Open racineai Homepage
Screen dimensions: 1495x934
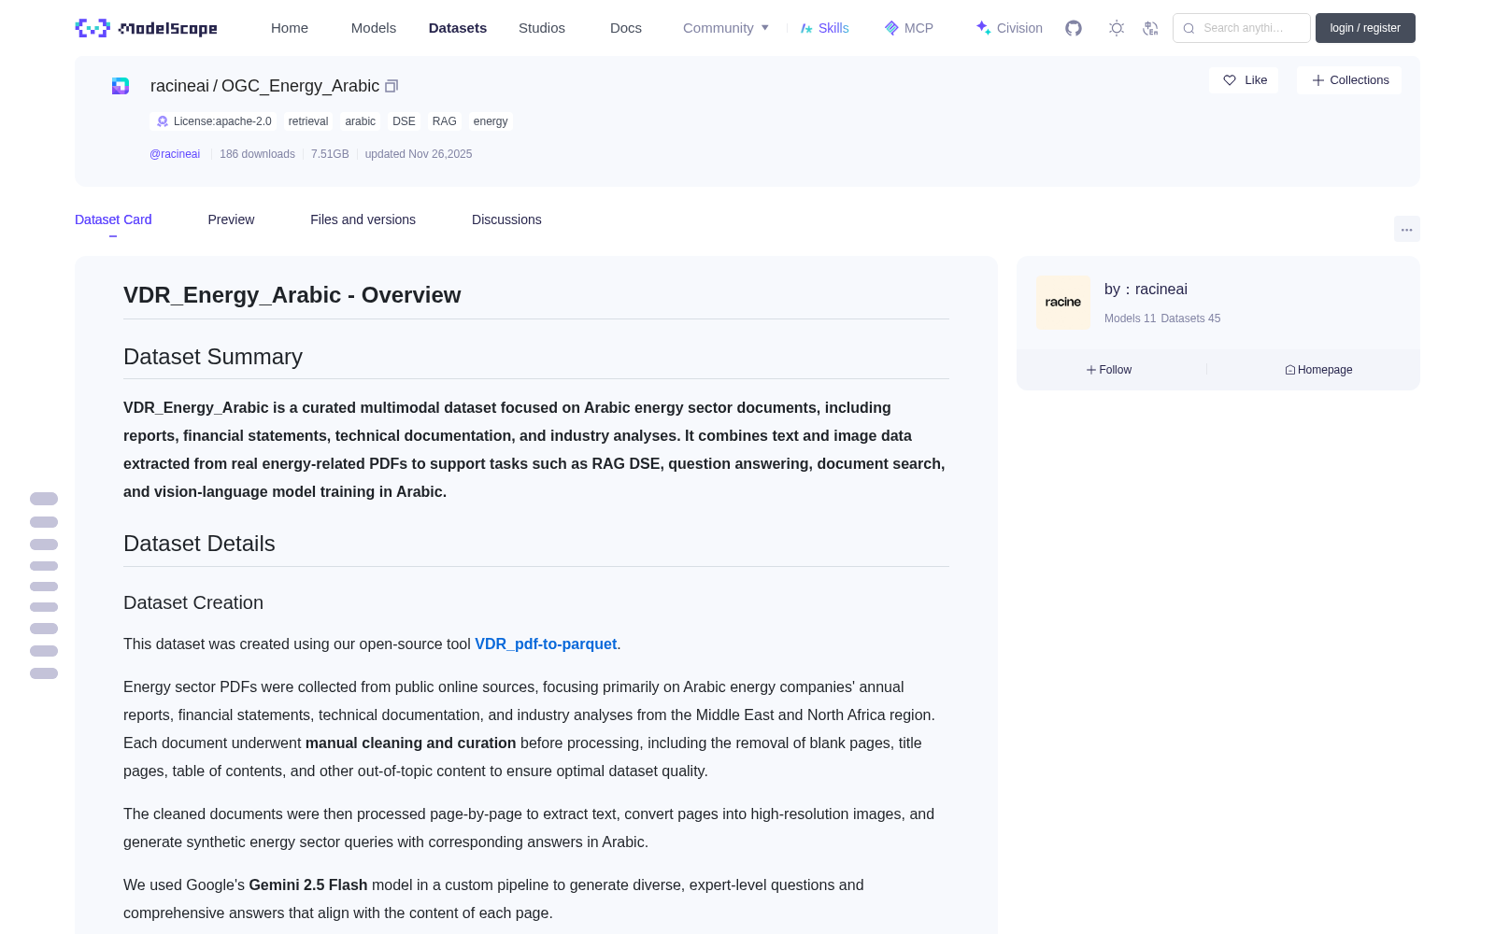(x=1318, y=370)
